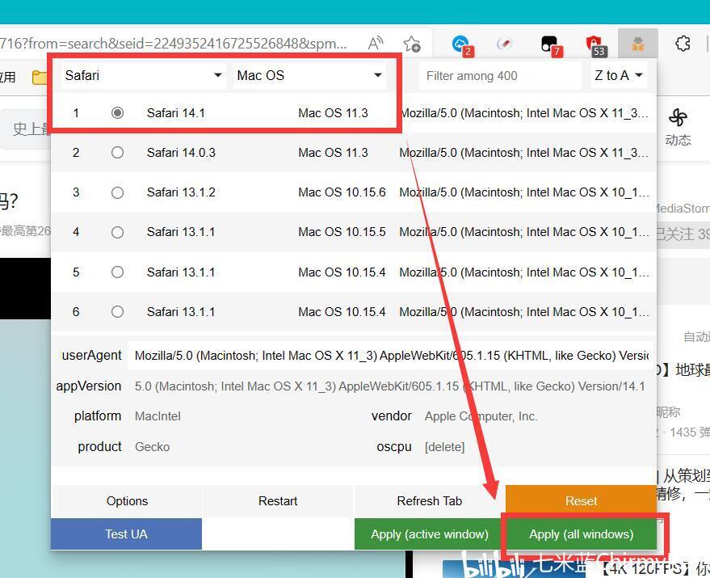Select Safari 14.1 radio button in row 1
The height and width of the screenshot is (578, 710).
click(x=117, y=112)
